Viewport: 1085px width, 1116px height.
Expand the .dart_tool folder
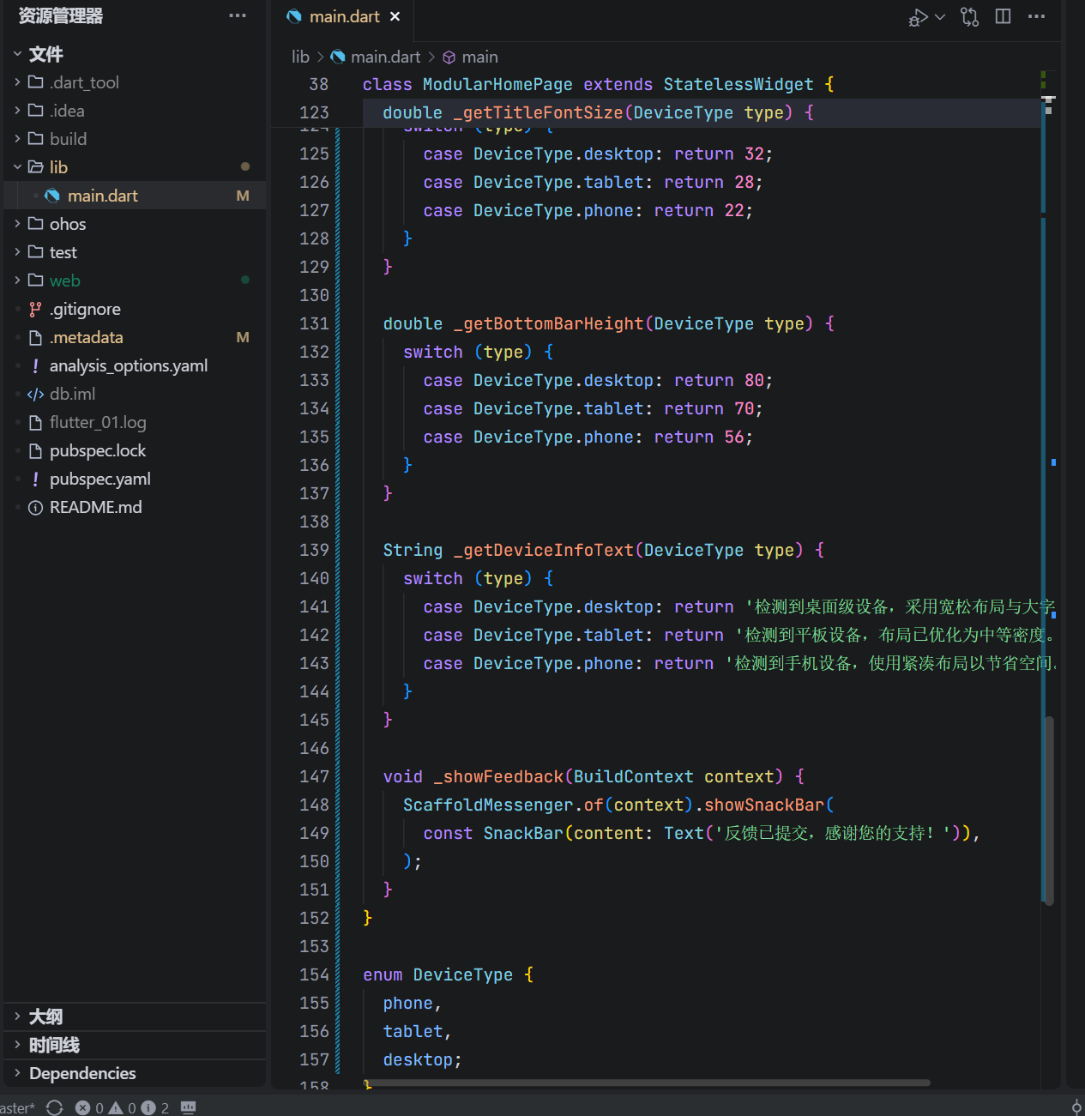tap(135, 82)
